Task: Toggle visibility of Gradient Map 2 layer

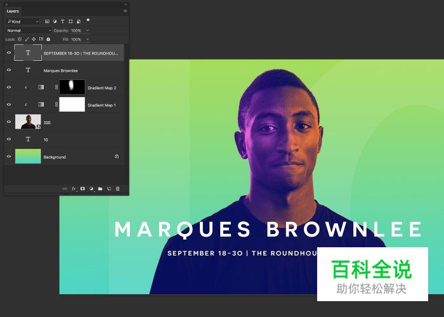Action: click(x=9, y=87)
